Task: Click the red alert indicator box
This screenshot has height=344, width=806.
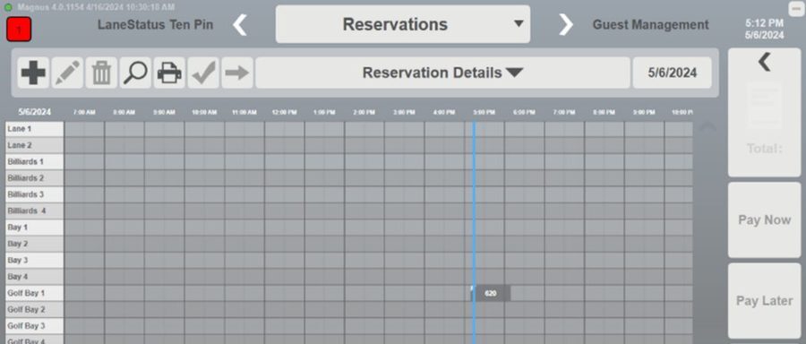Action: click(19, 30)
